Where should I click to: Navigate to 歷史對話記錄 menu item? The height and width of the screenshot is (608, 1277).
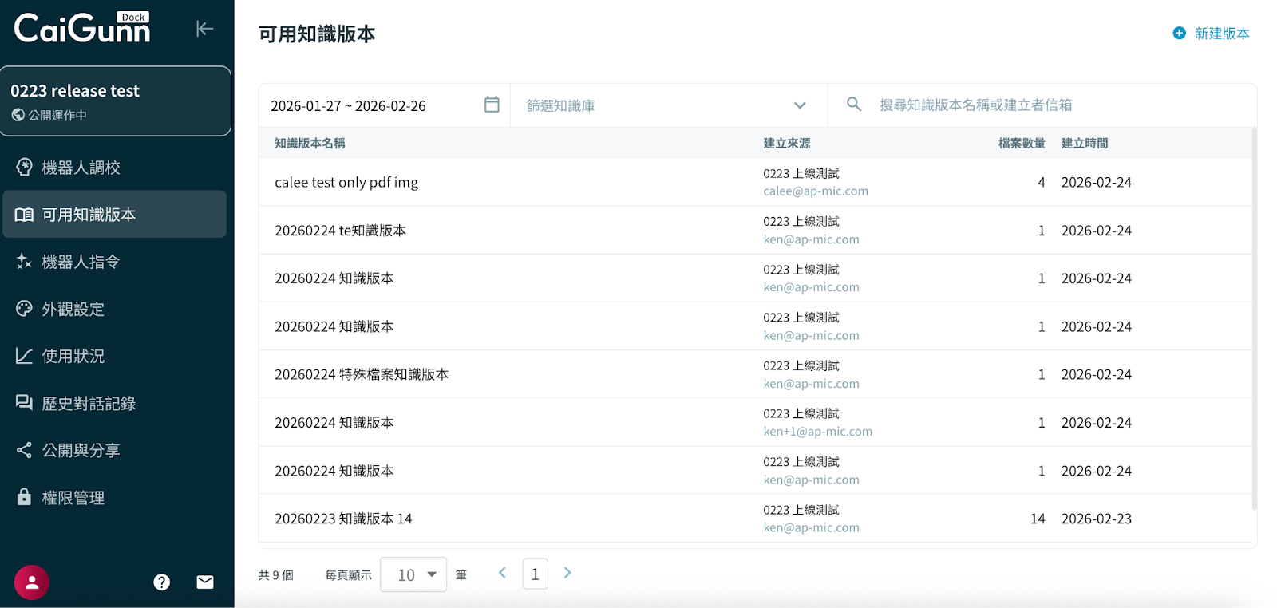click(89, 404)
